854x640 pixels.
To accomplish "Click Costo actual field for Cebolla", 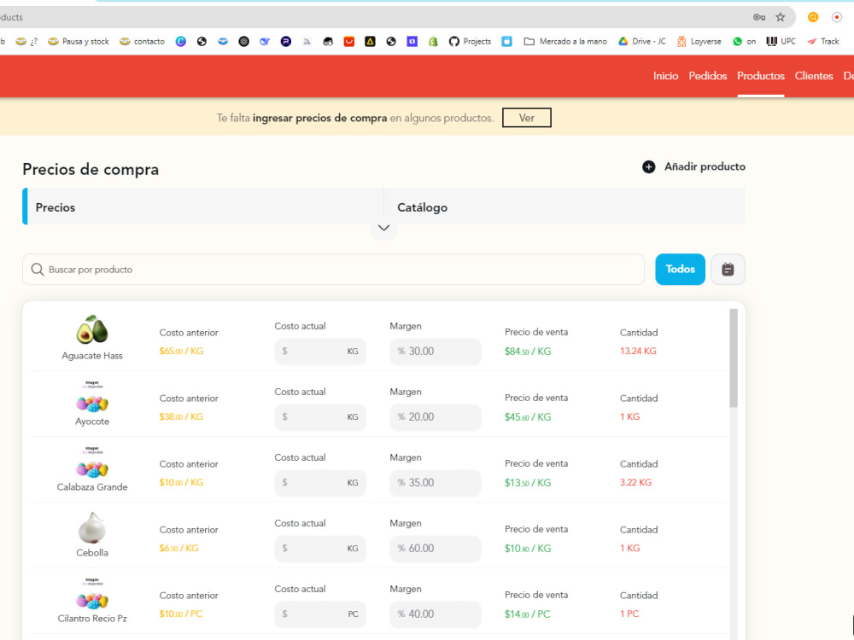I will point(320,549).
